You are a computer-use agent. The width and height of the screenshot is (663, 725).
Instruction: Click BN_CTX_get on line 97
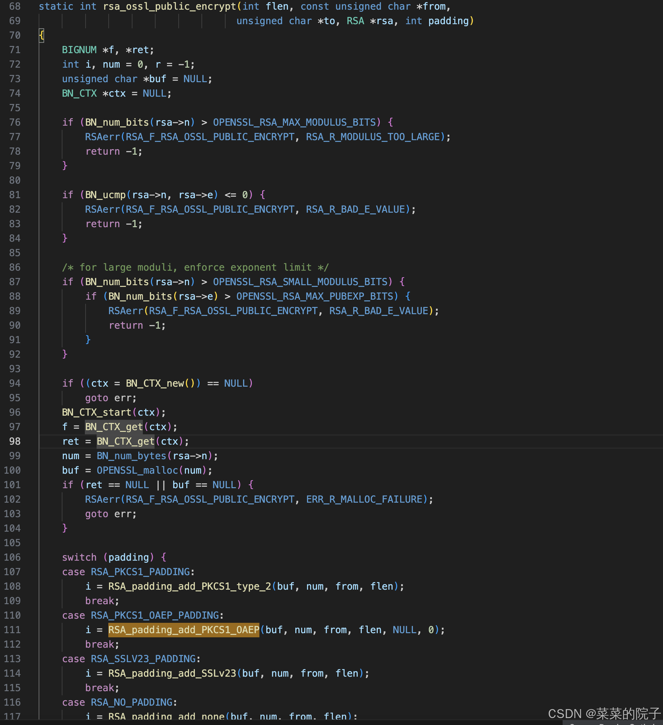coord(113,427)
